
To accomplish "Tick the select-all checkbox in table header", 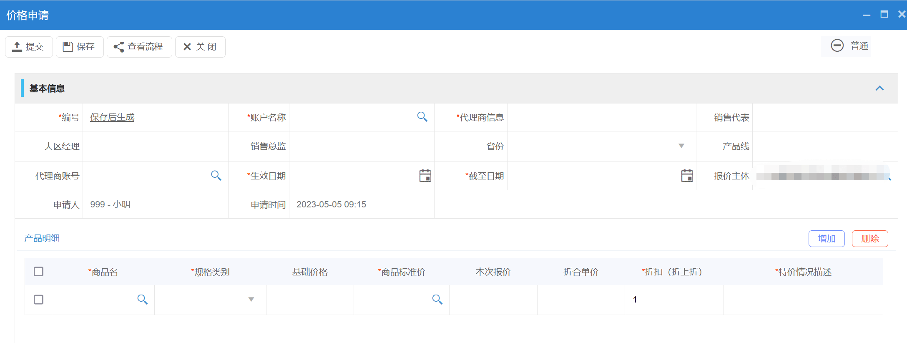I will pos(38,272).
